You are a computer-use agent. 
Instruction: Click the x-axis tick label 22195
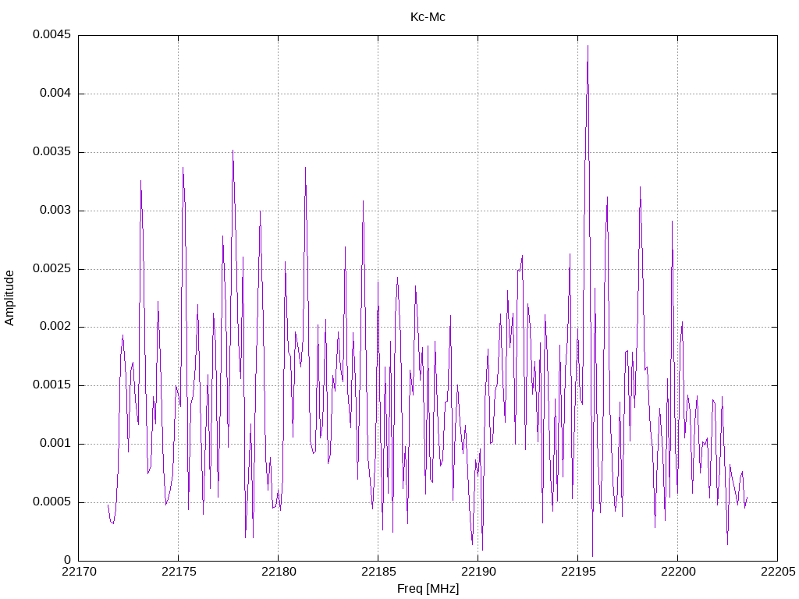pos(578,572)
